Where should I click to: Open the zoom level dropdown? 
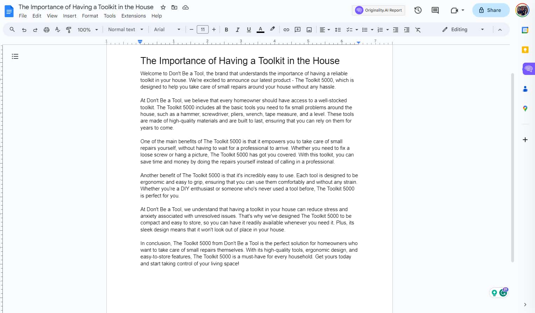pyautogui.click(x=88, y=29)
